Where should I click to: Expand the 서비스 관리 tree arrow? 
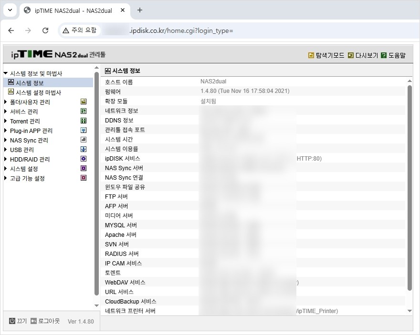coord(5,111)
